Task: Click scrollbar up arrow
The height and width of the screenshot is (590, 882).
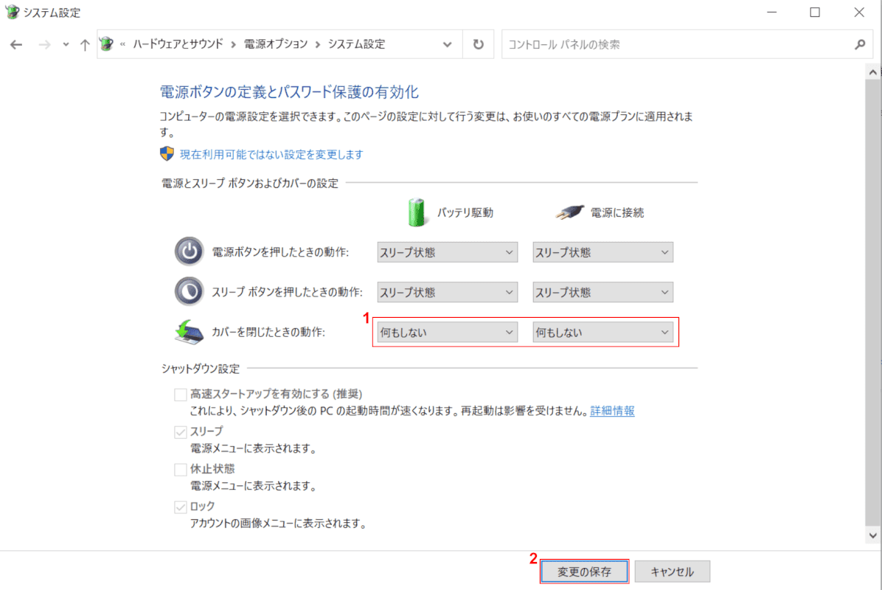Action: pyautogui.click(x=872, y=72)
